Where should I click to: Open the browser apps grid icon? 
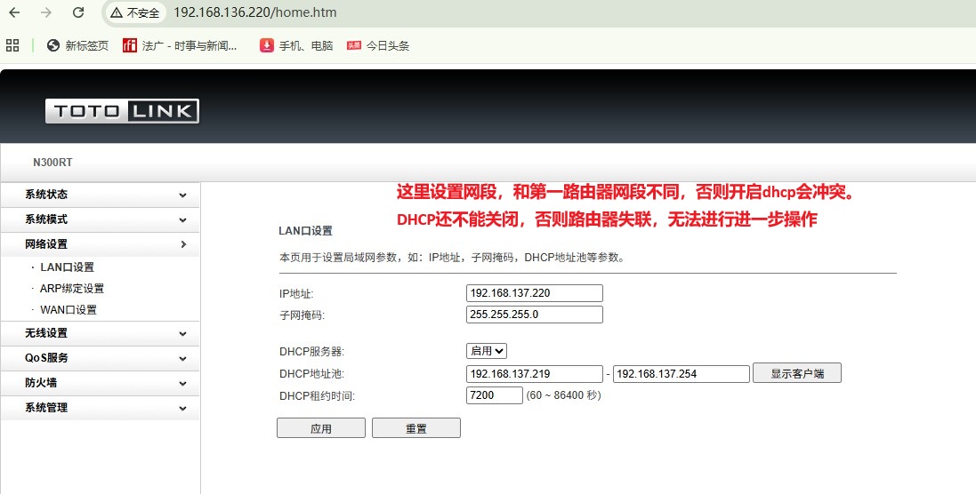point(12,45)
